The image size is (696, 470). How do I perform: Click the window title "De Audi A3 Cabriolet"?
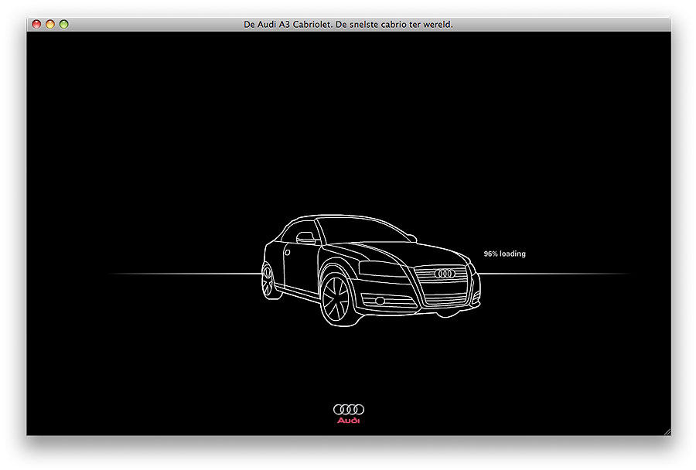288,25
